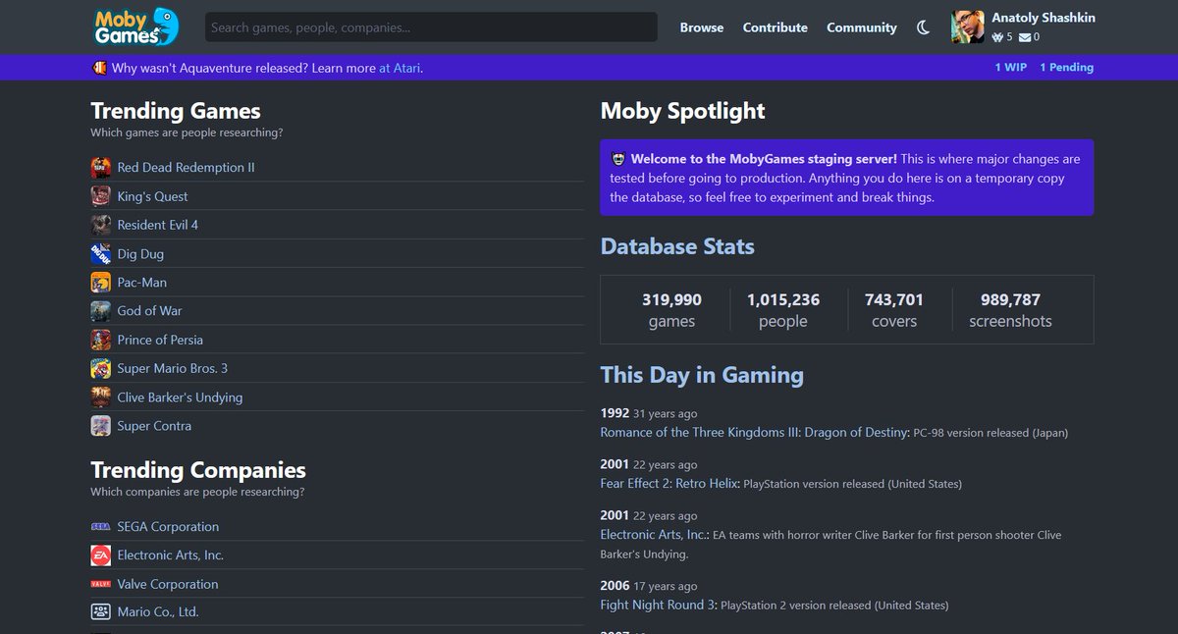Open the Electronic Arts, Inc. trending company link
1178x634 pixels.
point(171,555)
